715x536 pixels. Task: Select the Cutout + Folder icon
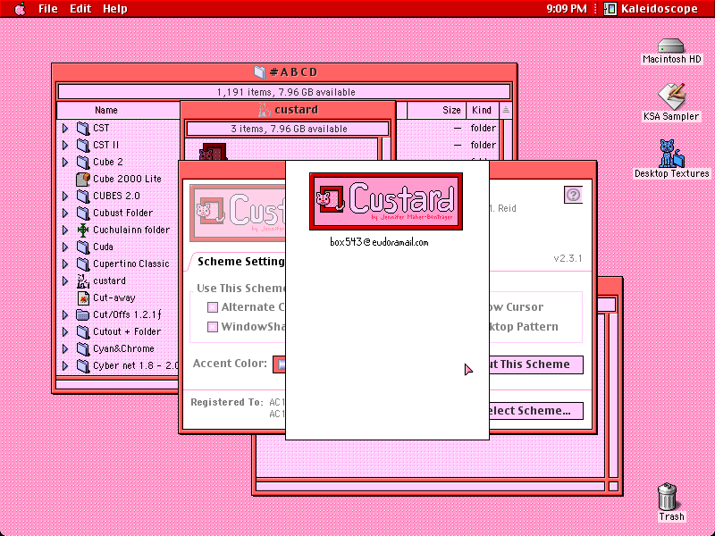click(x=83, y=331)
